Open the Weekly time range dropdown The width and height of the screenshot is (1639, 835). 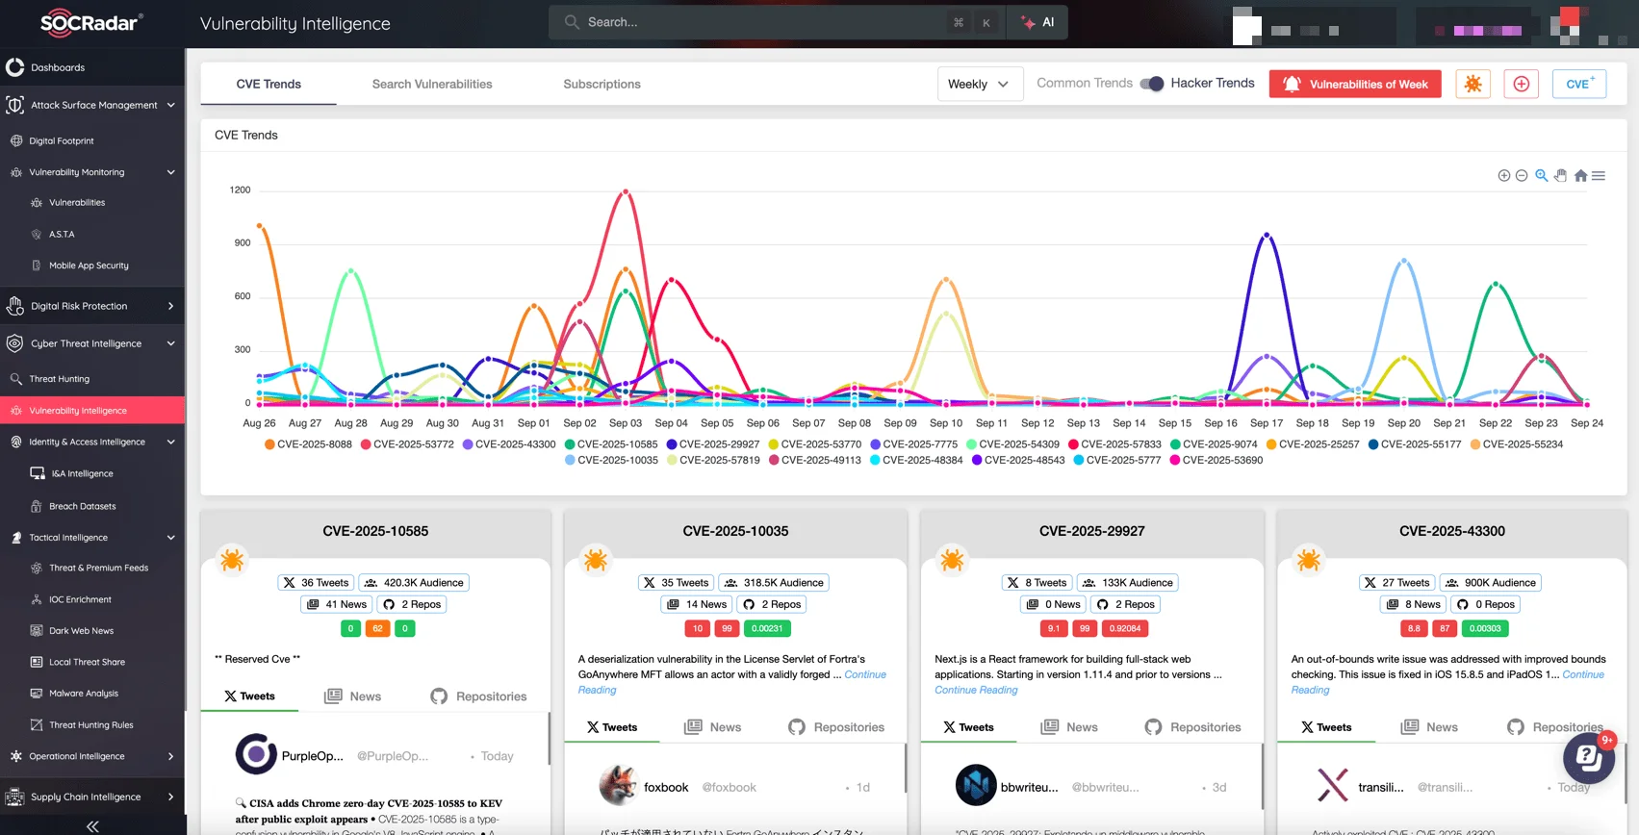coord(979,84)
